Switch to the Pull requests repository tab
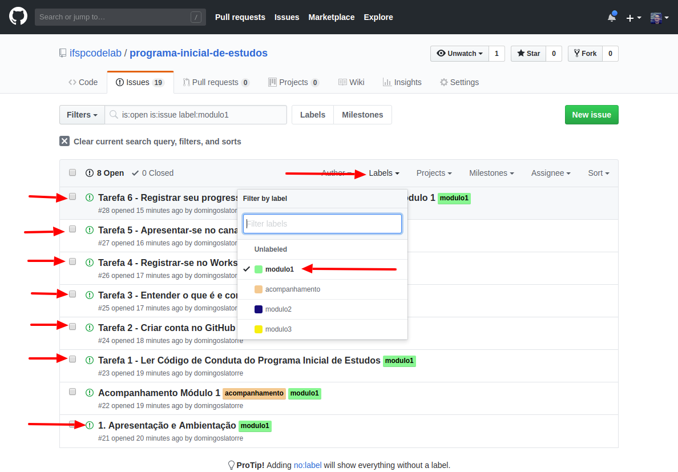 tap(216, 82)
